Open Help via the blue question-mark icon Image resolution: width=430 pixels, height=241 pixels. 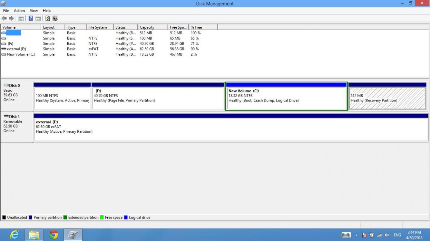point(31,18)
